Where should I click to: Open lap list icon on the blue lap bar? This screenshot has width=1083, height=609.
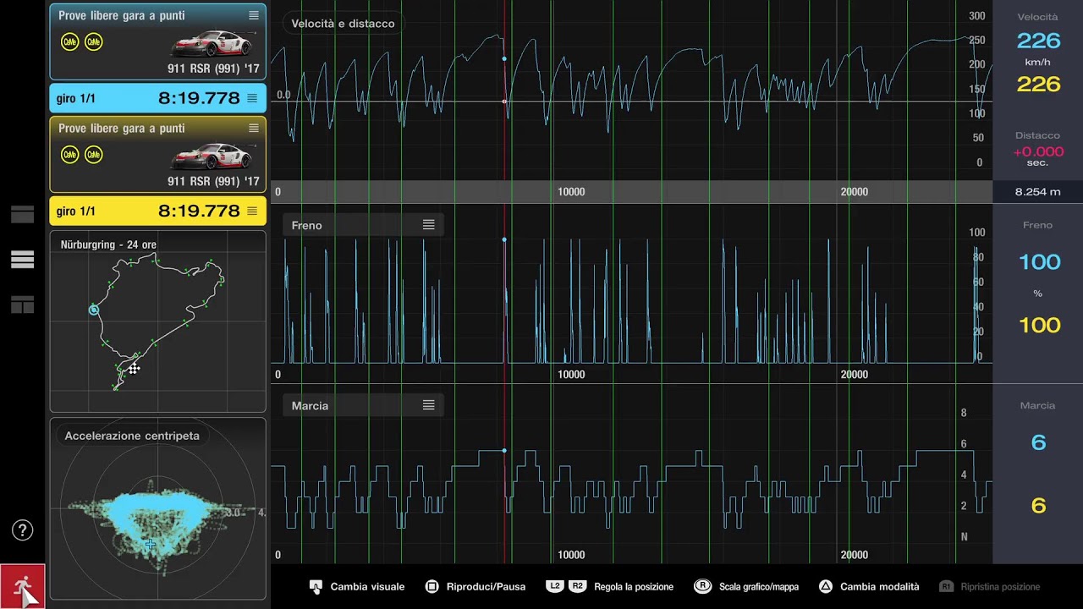coord(252,98)
